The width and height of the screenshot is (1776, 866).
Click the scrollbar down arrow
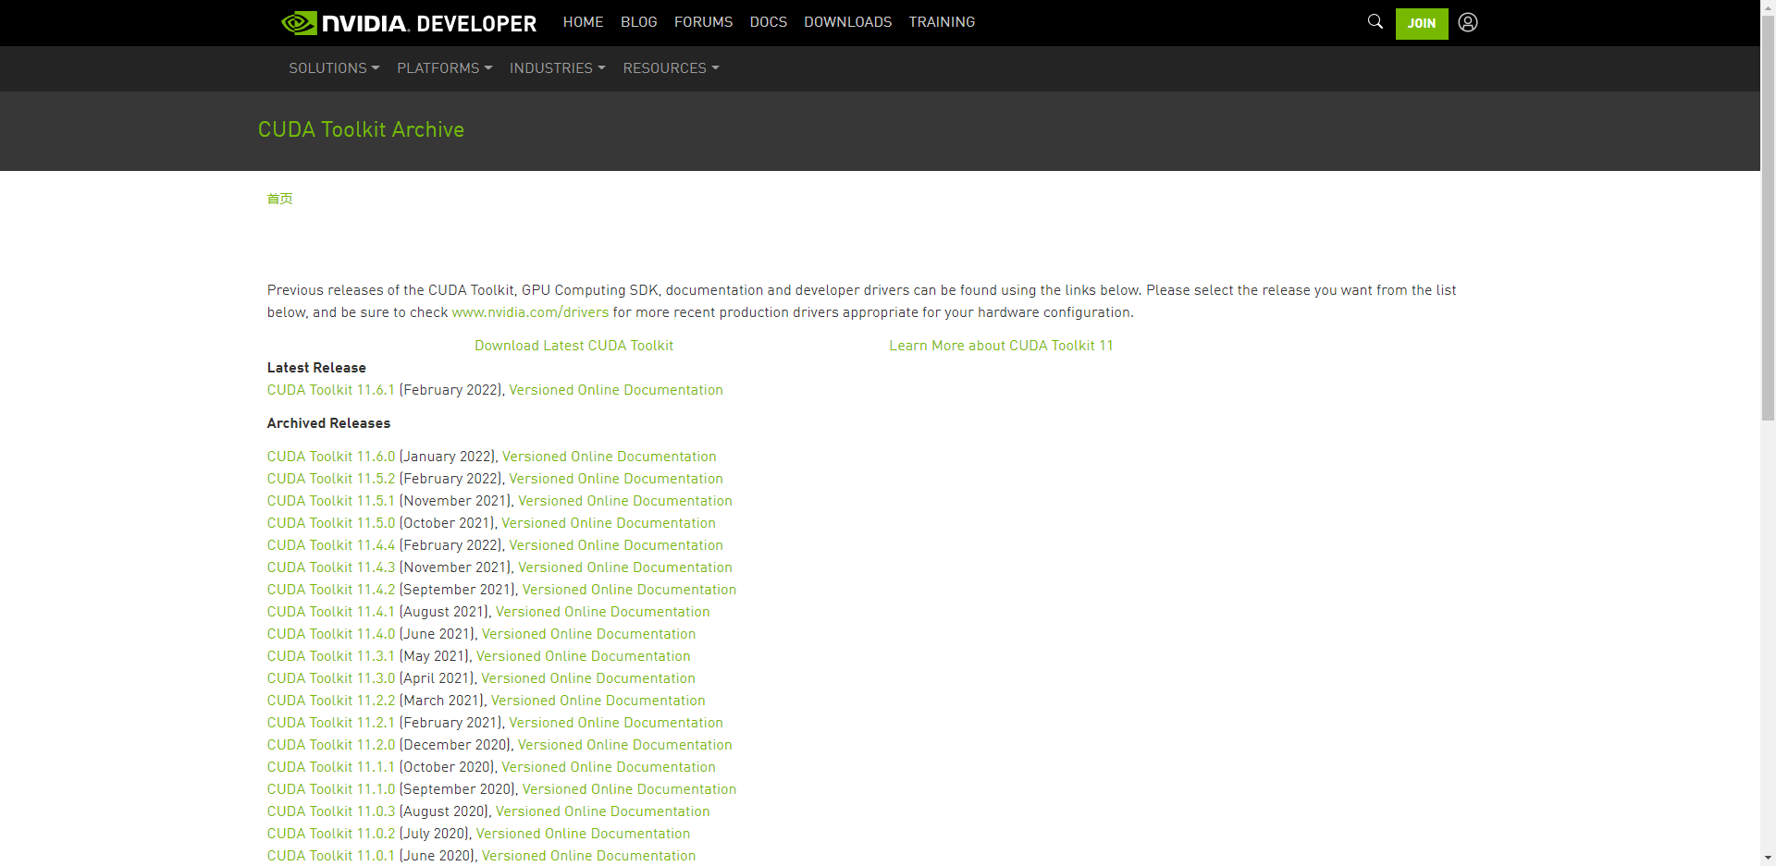click(x=1768, y=858)
